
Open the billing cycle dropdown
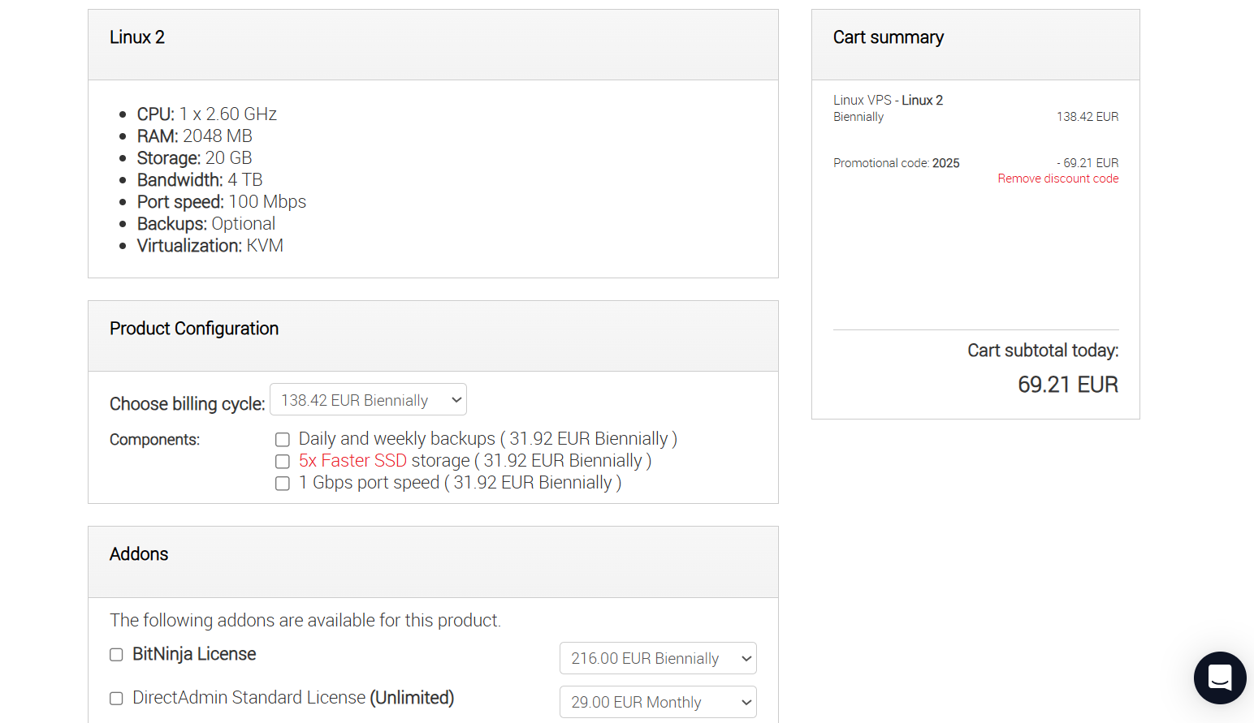(368, 399)
